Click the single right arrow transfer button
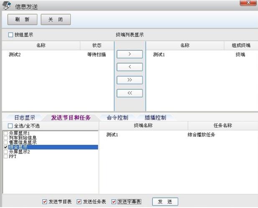 130,54
